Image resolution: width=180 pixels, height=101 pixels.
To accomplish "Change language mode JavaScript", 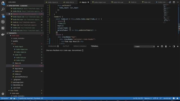I will tap(167, 98).
